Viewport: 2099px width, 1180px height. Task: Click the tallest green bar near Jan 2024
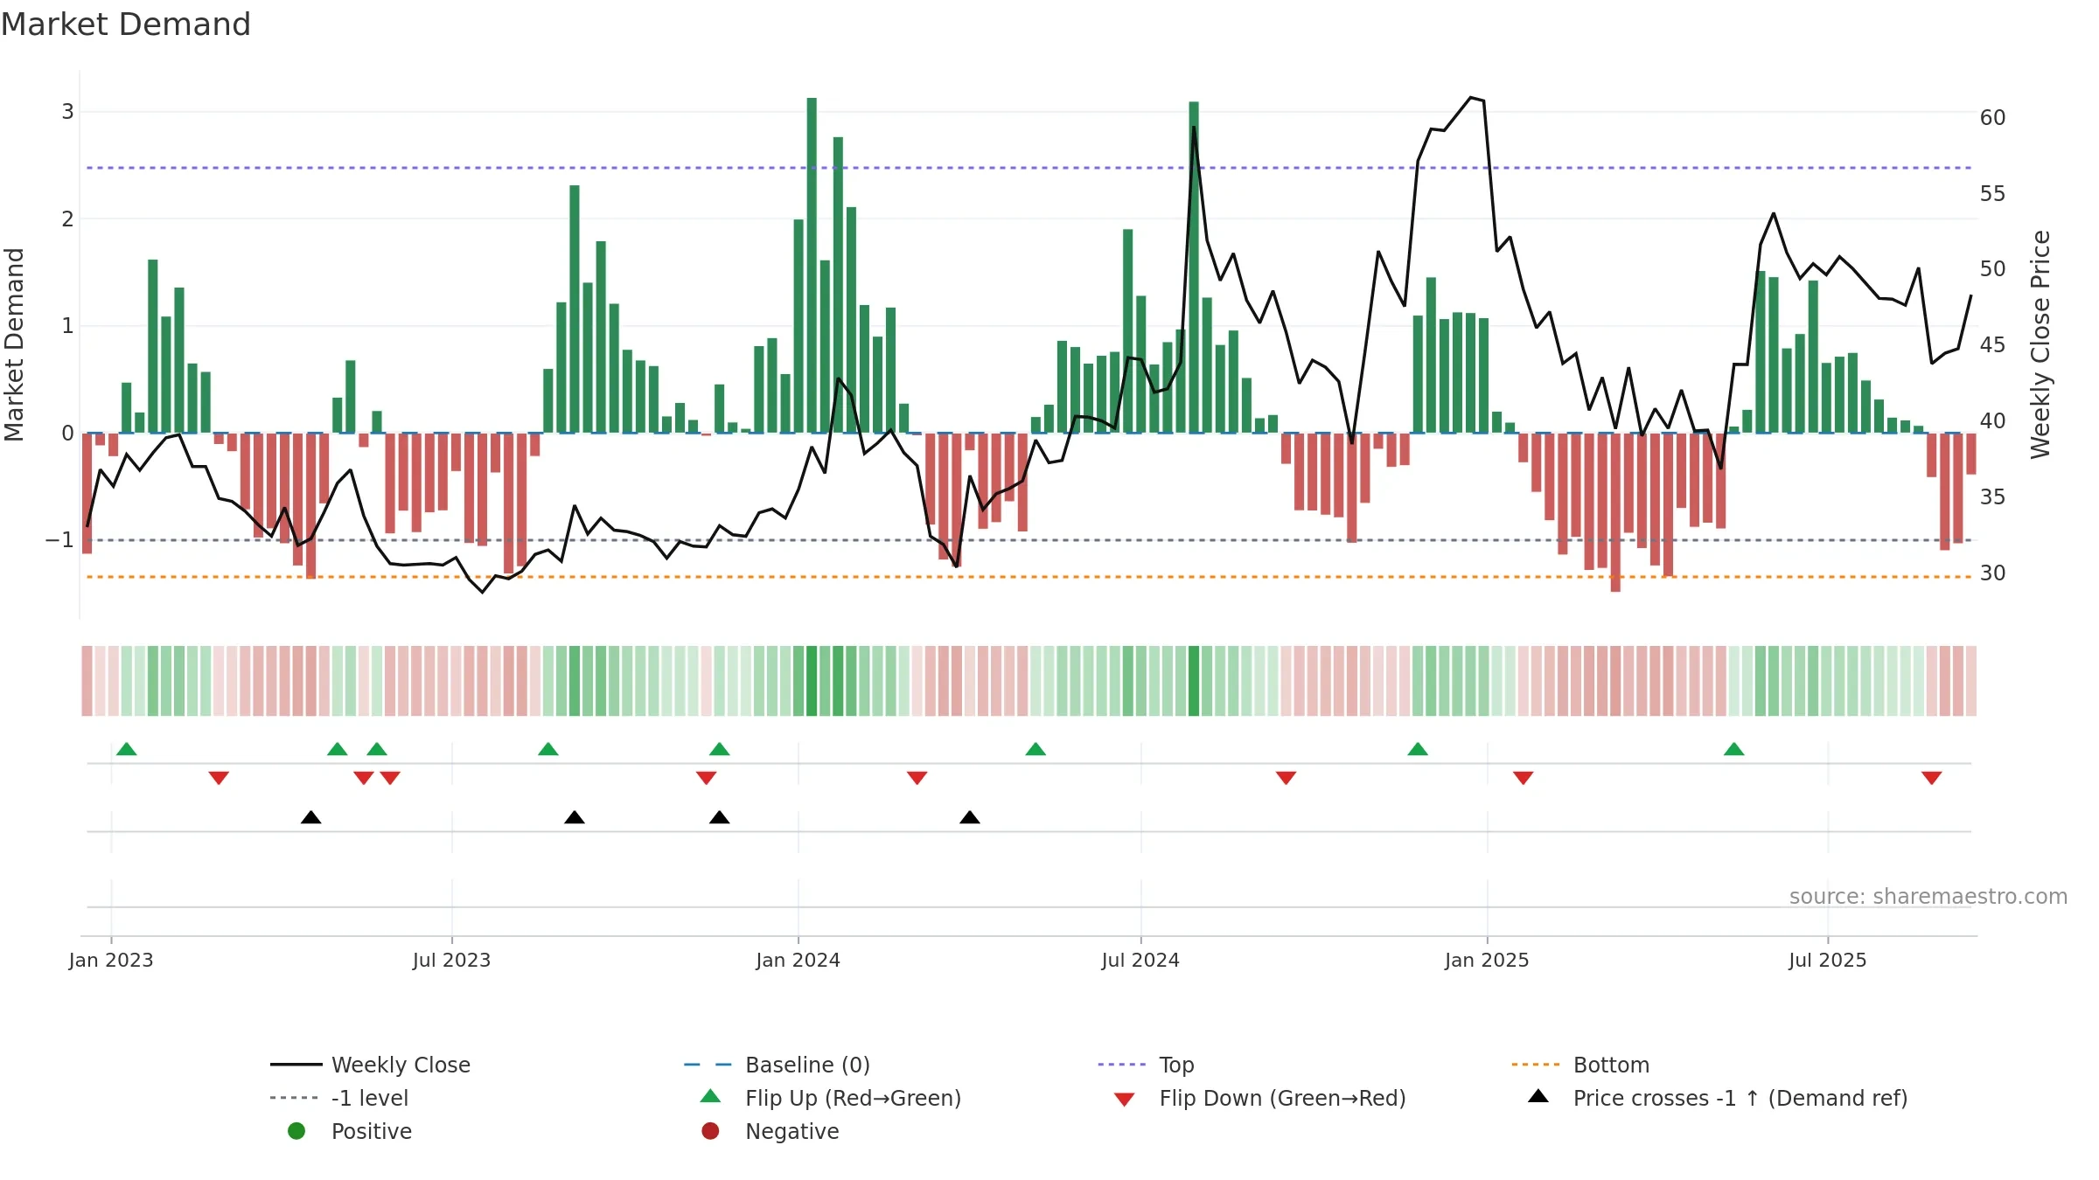tap(812, 265)
